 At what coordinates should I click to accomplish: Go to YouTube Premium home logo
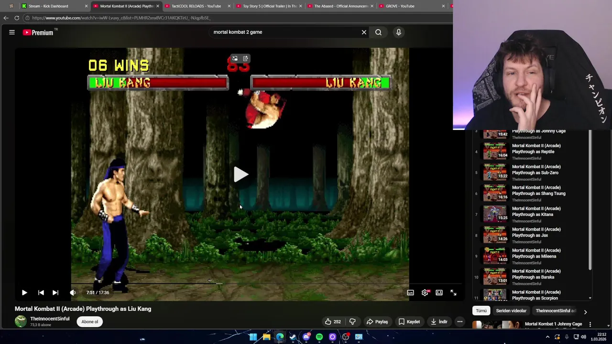pos(38,32)
